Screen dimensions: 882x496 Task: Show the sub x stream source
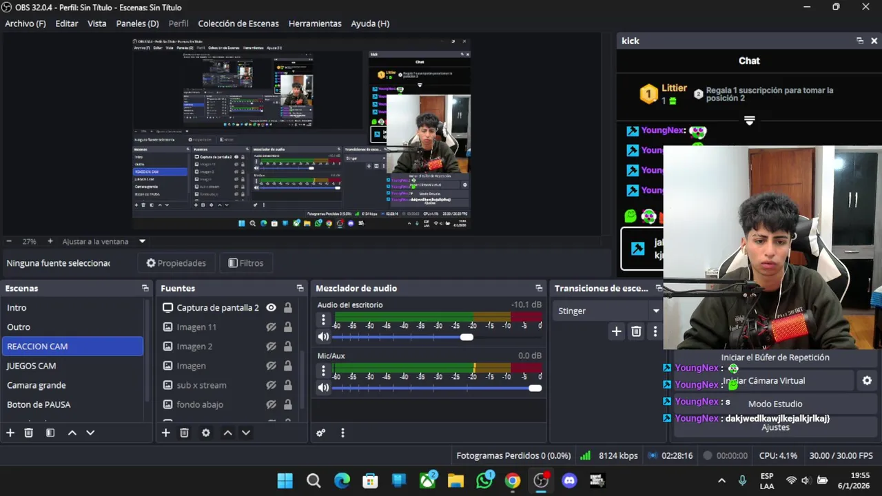[x=271, y=385]
